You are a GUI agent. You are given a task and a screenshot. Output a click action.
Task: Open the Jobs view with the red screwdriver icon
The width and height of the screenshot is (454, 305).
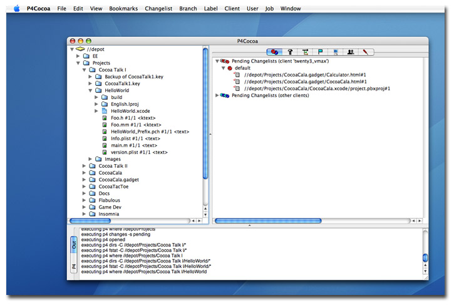[366, 52]
